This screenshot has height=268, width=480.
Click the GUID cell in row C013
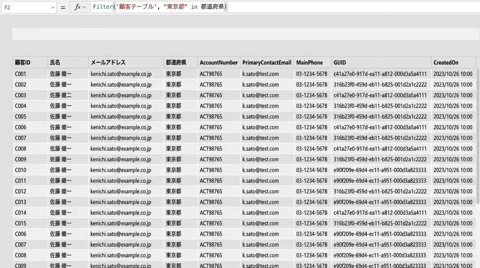[x=381, y=202]
